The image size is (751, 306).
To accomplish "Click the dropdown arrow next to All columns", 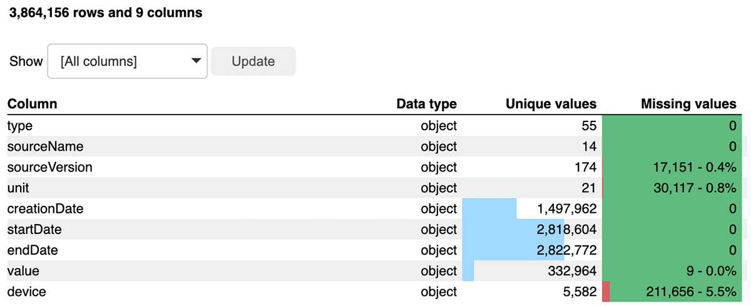I will tap(196, 61).
